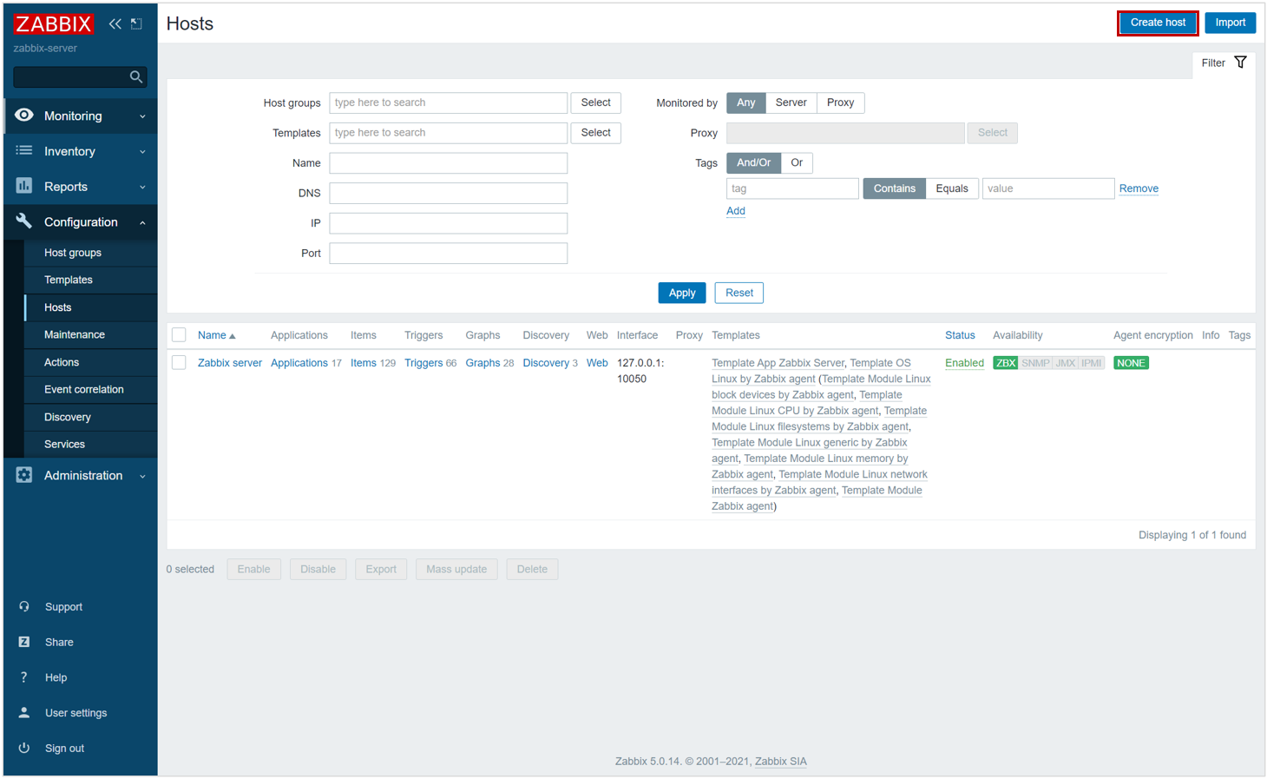Click the Administration gear icon
The height and width of the screenshot is (779, 1267).
tap(24, 475)
